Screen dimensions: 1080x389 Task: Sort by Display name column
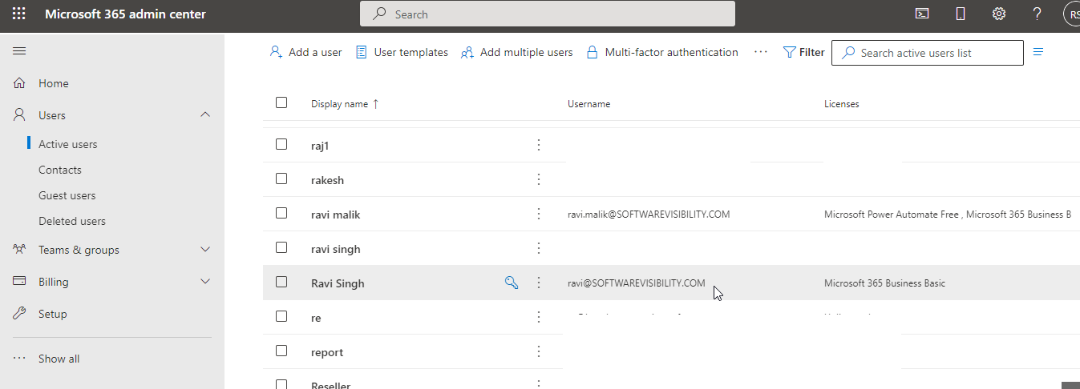point(345,104)
